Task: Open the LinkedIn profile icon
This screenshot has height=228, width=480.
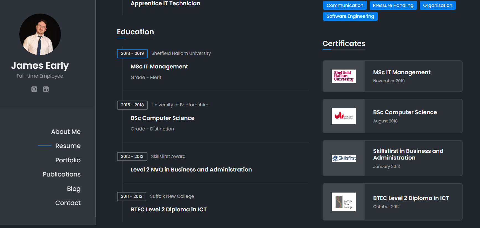Action: [46, 89]
